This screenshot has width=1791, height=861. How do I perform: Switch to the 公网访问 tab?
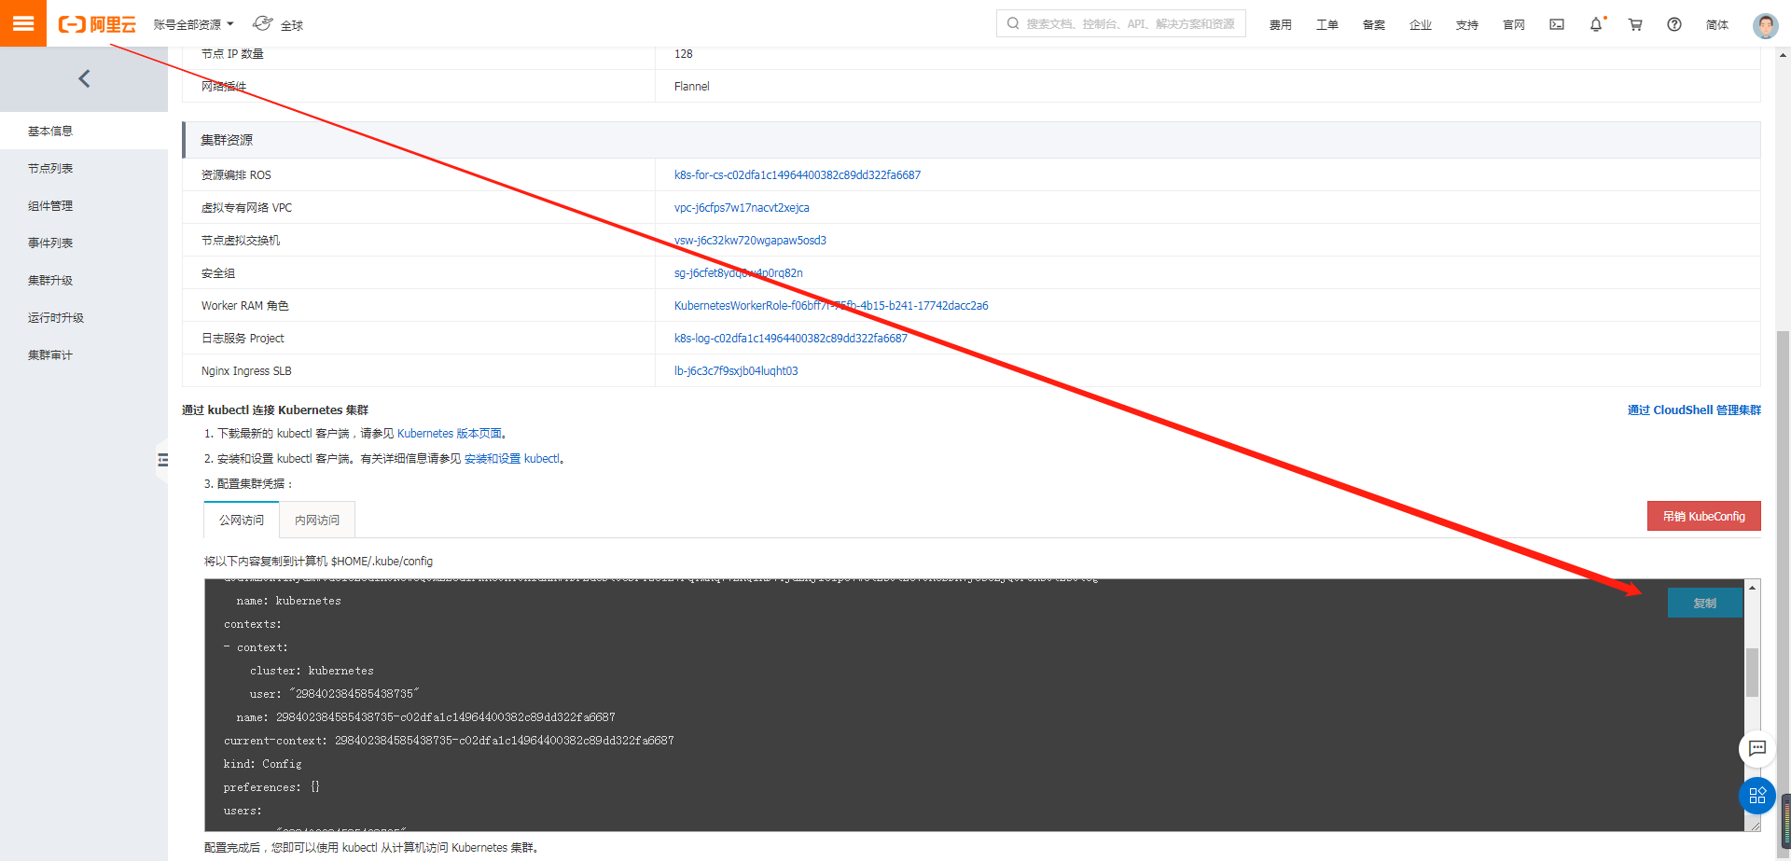(242, 521)
